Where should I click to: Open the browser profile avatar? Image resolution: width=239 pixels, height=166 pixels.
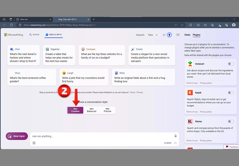[x=234, y=25]
